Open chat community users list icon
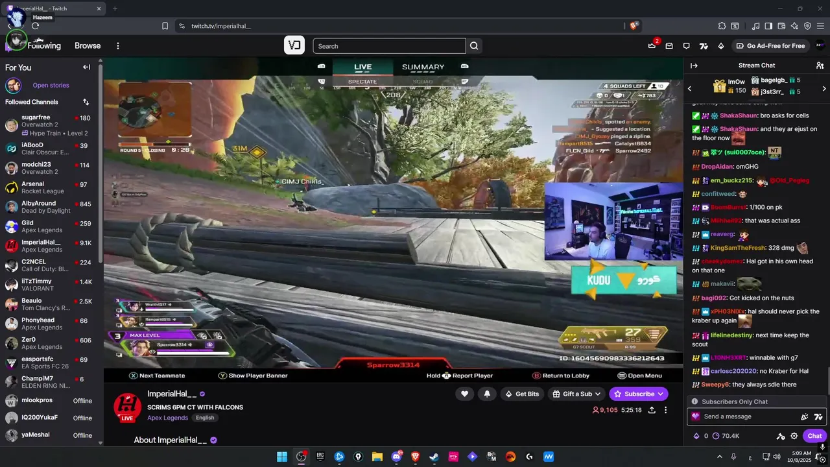The width and height of the screenshot is (830, 467). (x=820, y=66)
